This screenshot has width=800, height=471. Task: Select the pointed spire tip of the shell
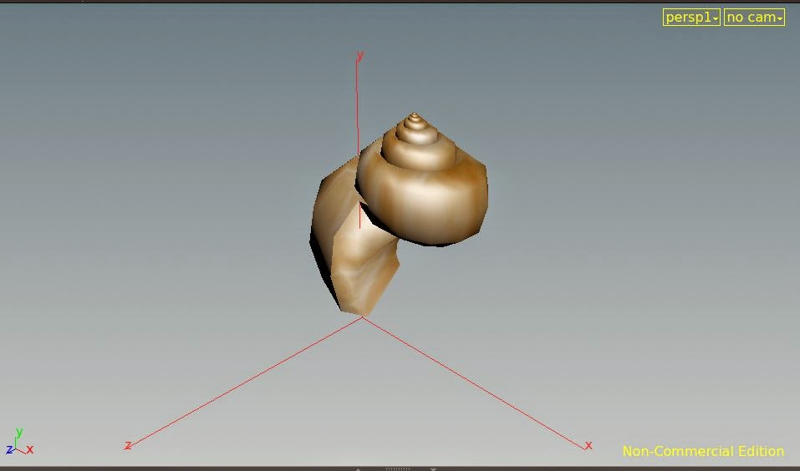(414, 115)
